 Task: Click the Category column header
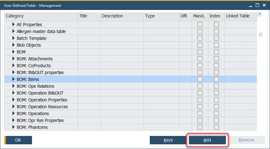point(41,16)
